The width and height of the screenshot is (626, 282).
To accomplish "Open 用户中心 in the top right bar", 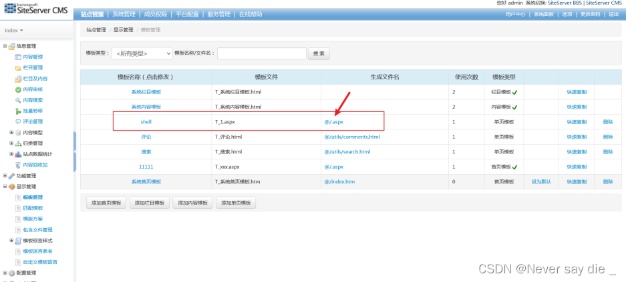I will coord(515,15).
